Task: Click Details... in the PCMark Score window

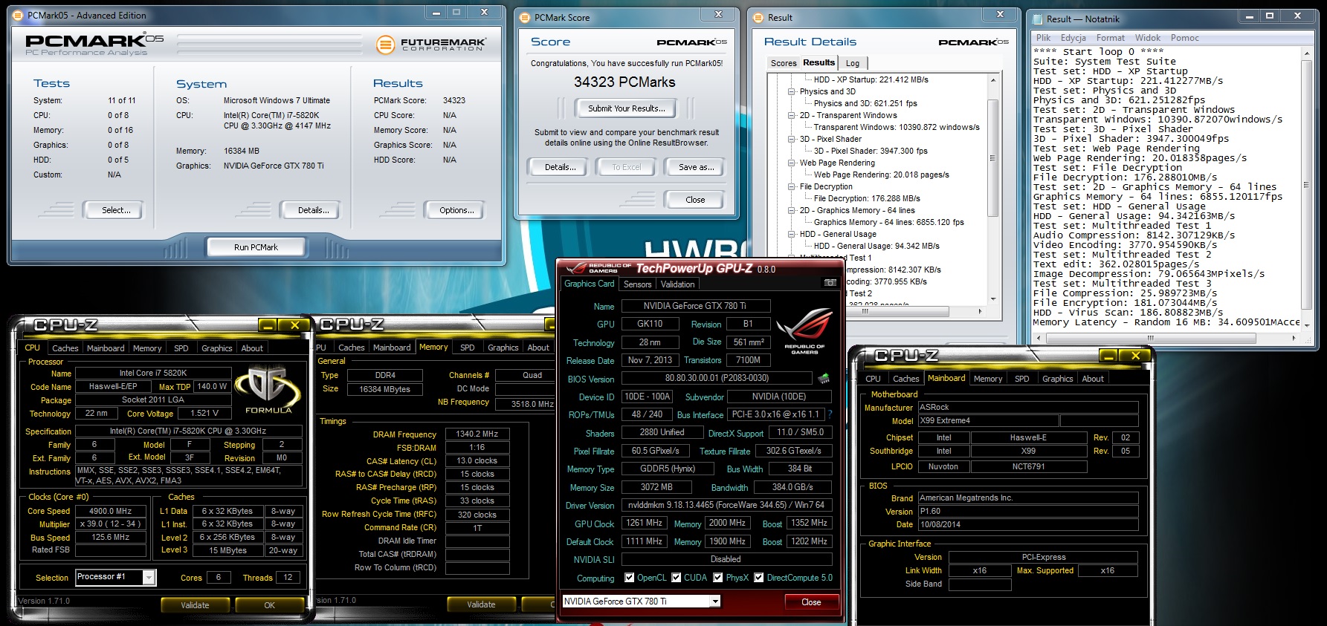Action: coord(560,167)
